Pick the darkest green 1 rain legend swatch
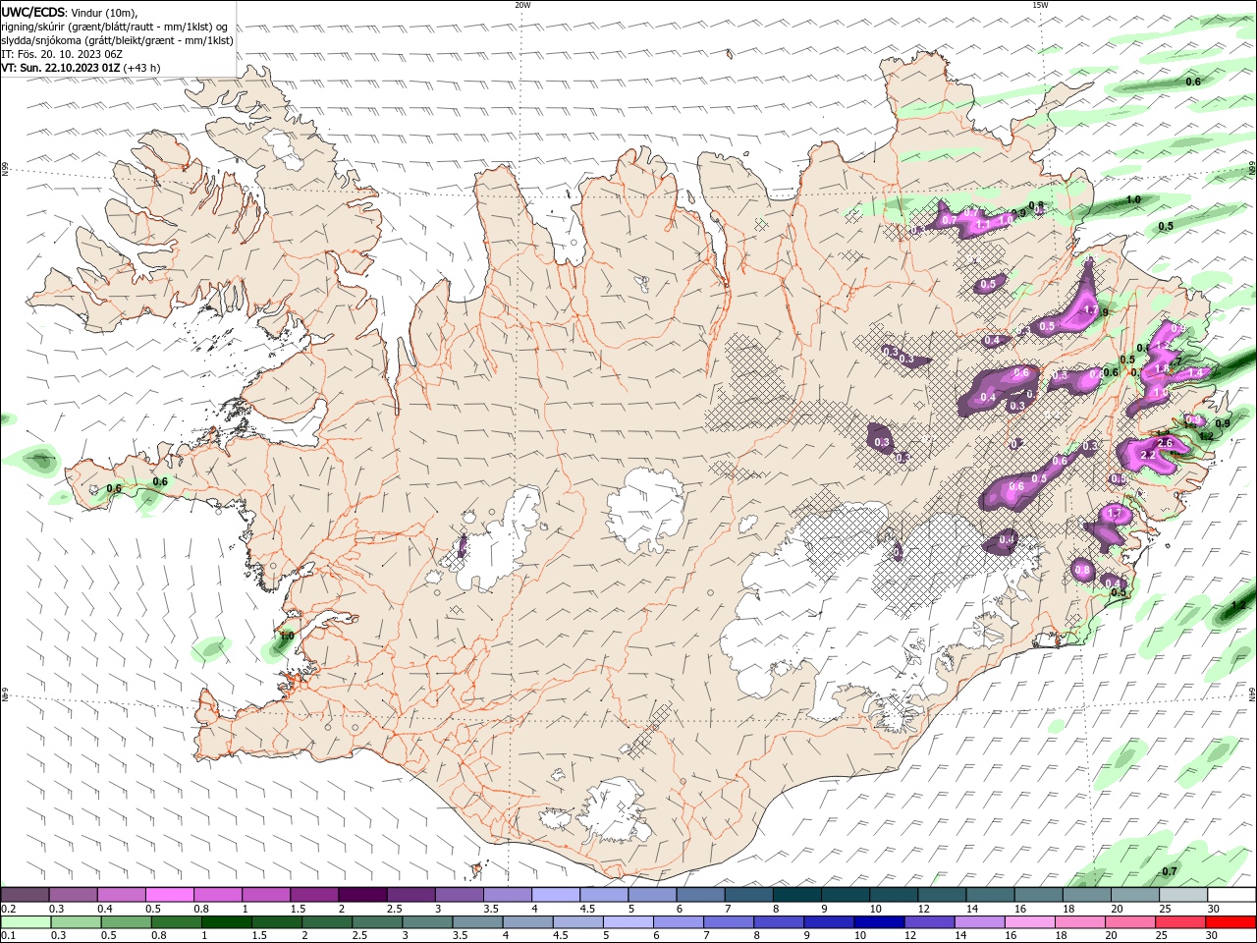This screenshot has height=943, width=1257. pyautogui.click(x=227, y=922)
